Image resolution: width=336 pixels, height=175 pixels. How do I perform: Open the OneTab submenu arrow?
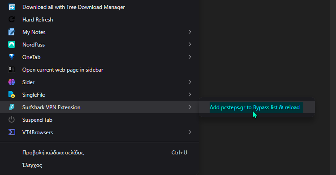(190, 57)
